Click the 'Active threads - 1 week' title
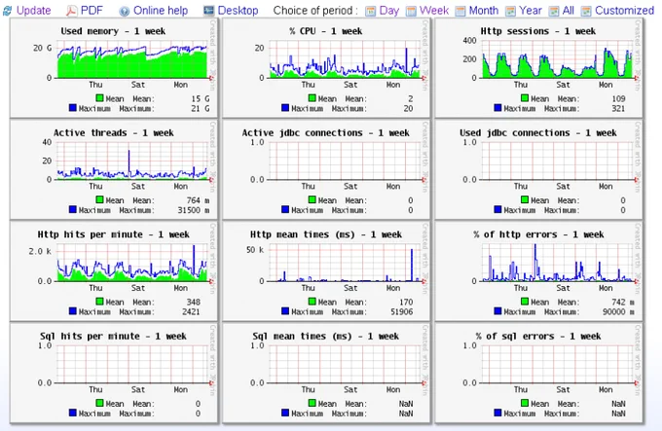The width and height of the screenshot is (662, 431). [x=113, y=133]
